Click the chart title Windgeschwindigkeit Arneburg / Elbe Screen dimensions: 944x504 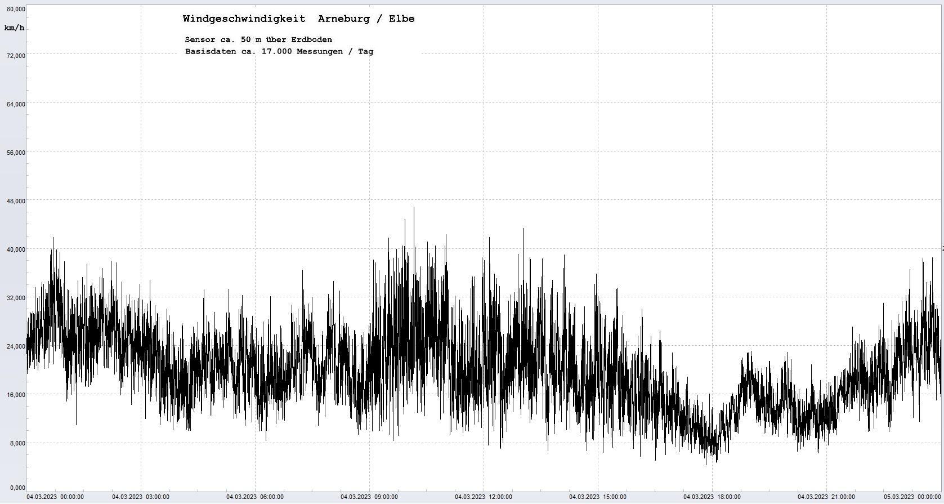click(298, 19)
